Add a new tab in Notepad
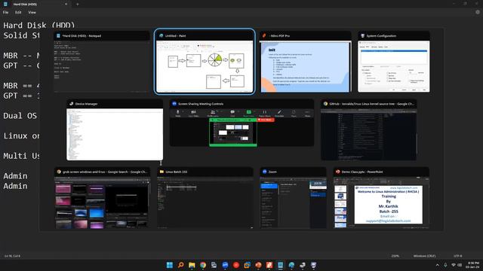 [77, 5]
